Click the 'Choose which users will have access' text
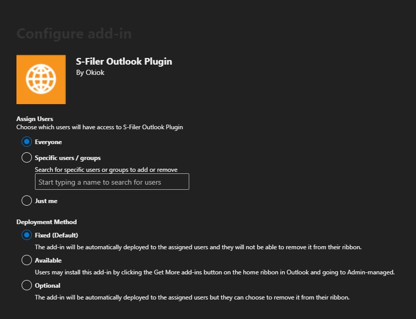 [x=99, y=127]
